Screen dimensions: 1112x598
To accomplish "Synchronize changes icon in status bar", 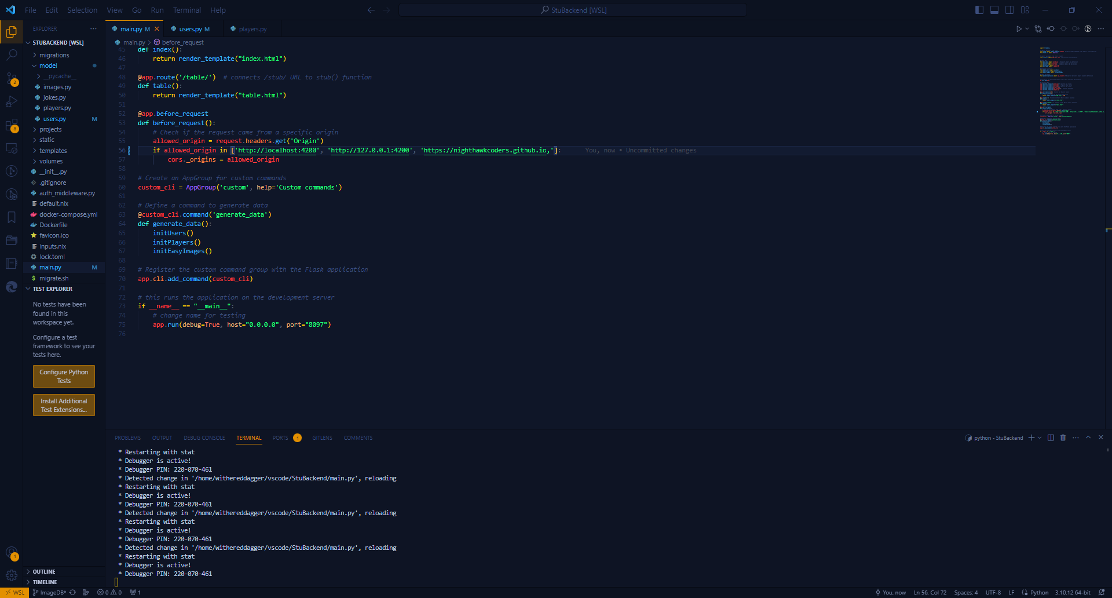I will [x=72, y=592].
